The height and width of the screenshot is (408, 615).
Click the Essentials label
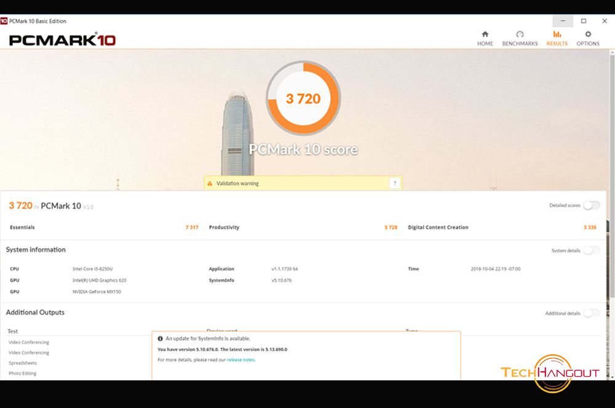22,227
